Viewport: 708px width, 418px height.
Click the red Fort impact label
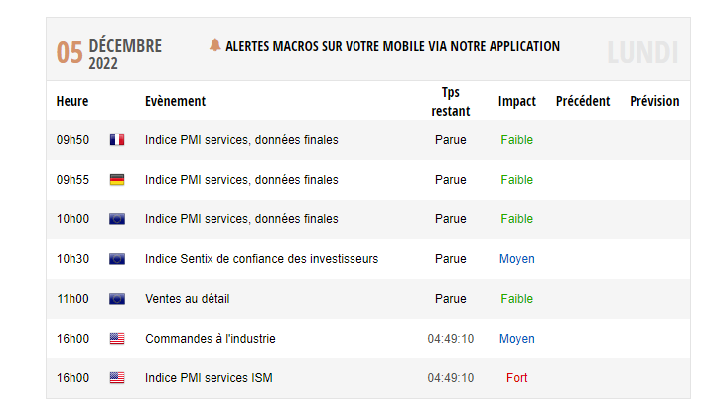click(x=517, y=378)
